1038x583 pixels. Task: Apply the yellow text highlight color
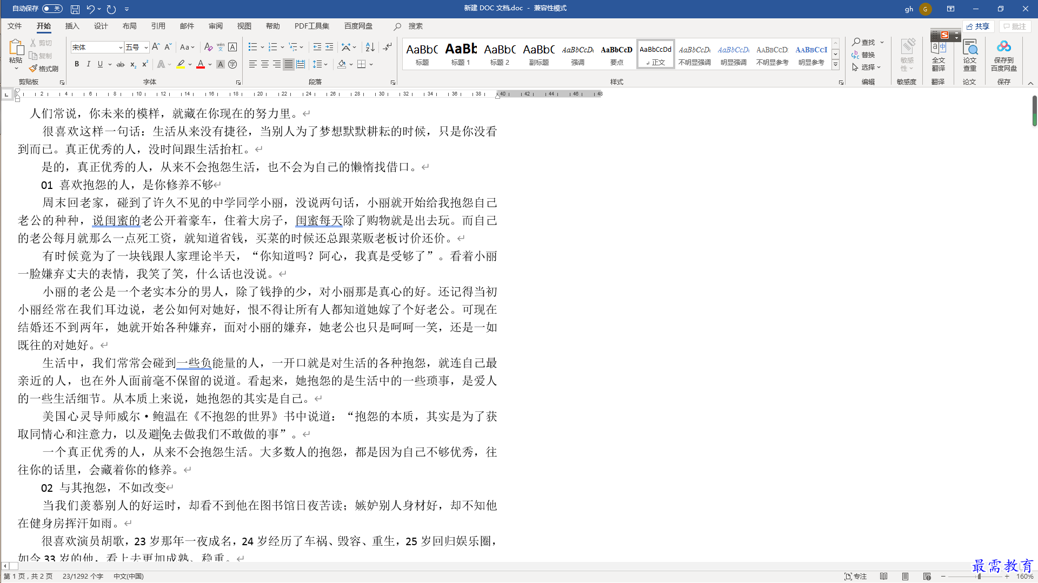(x=181, y=64)
